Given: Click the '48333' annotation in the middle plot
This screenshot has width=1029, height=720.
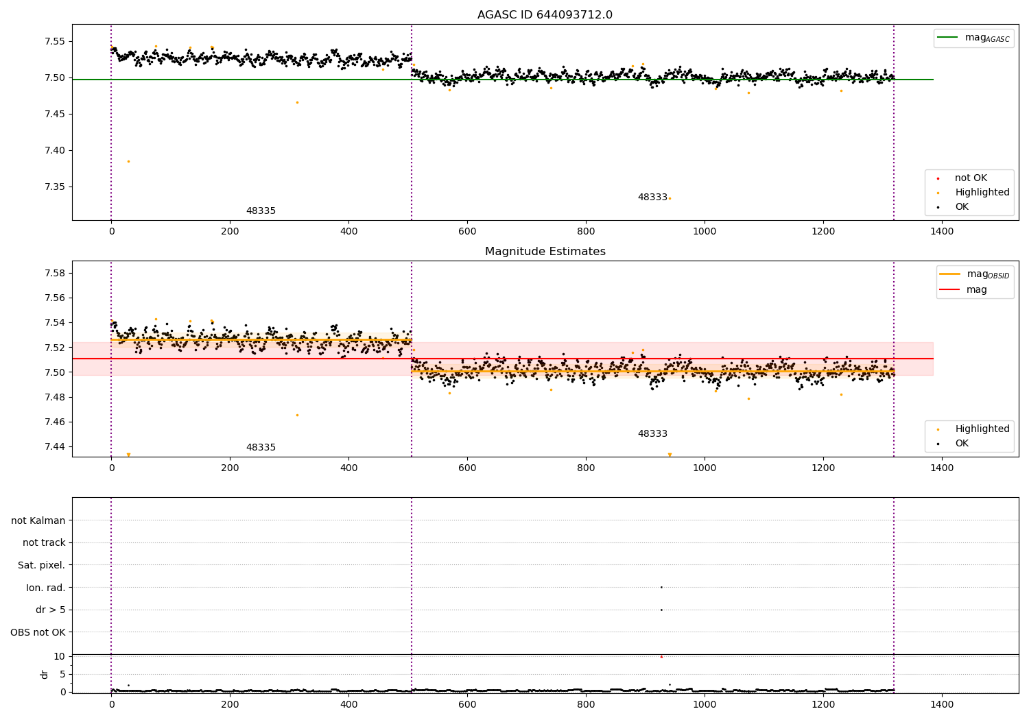Looking at the screenshot, I should (x=652, y=434).
